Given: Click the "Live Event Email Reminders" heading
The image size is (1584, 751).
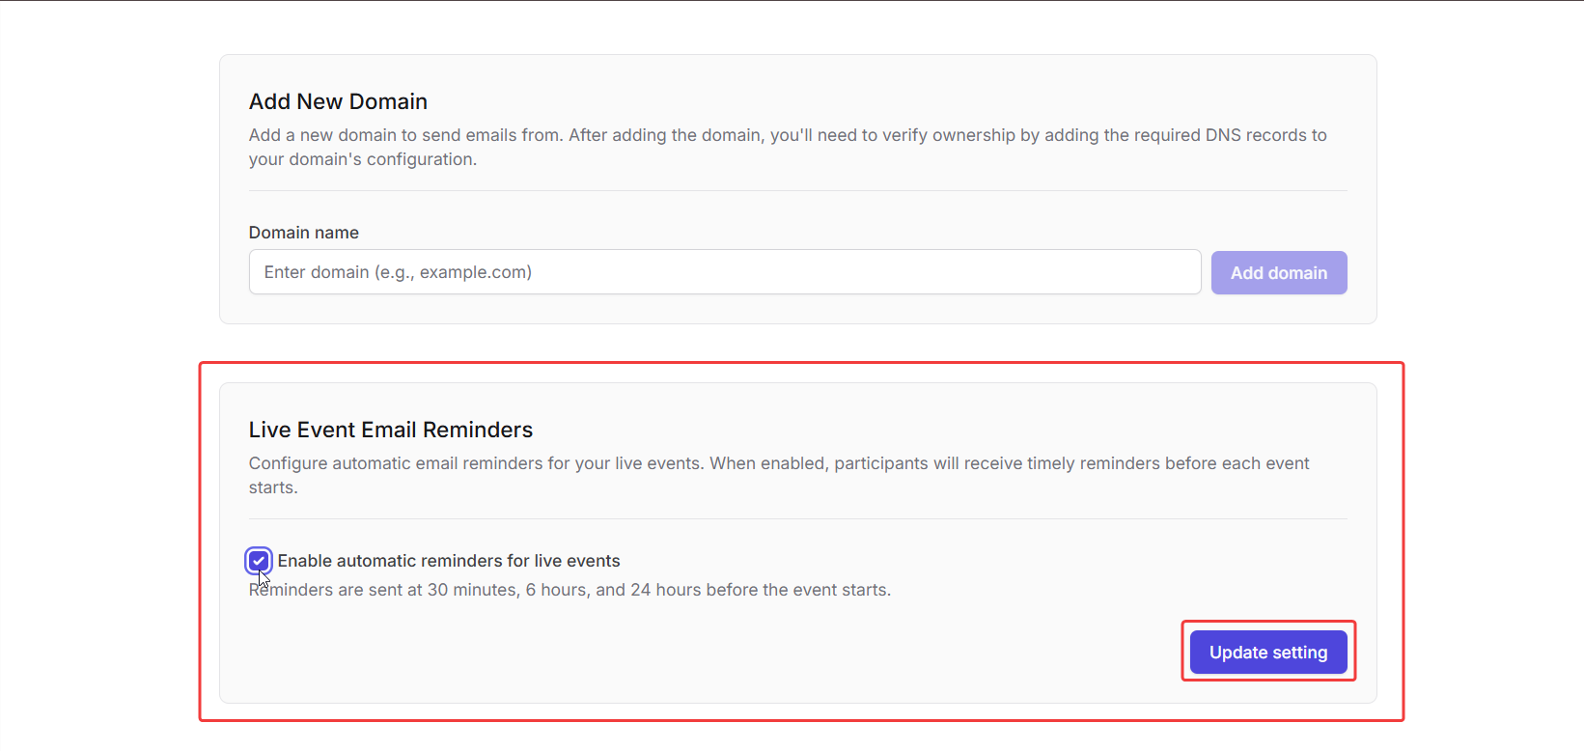Looking at the screenshot, I should 391,430.
